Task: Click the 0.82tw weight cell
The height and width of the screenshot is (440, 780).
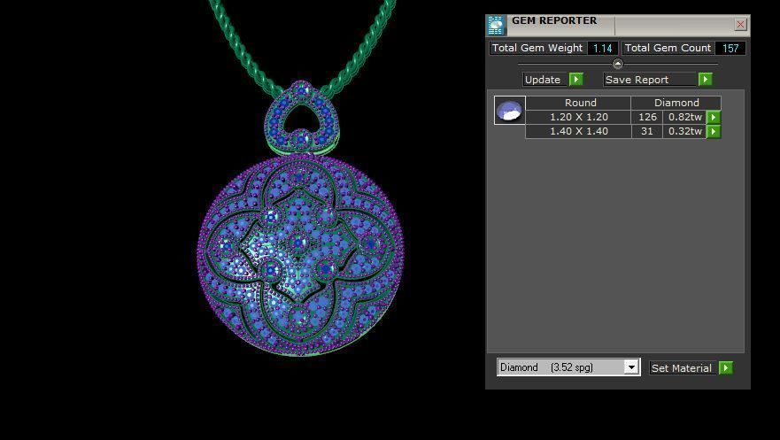Action: (685, 118)
